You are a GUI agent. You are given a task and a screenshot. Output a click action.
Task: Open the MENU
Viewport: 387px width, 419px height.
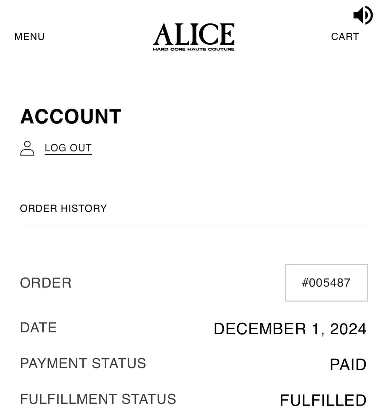(x=29, y=36)
